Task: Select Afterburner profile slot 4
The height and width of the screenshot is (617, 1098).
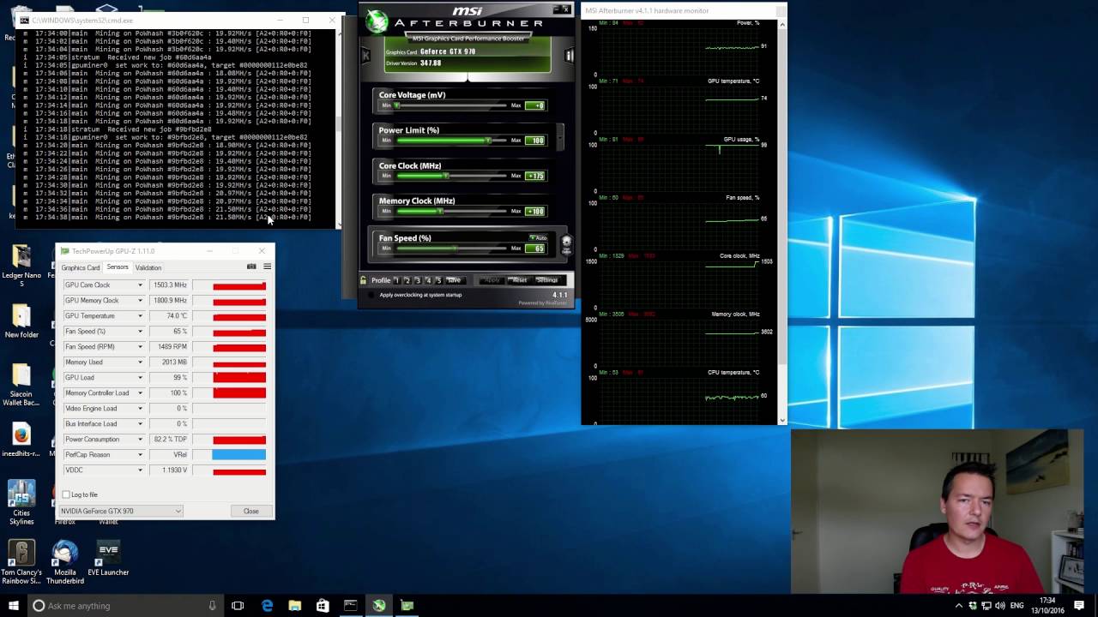Action: point(427,280)
